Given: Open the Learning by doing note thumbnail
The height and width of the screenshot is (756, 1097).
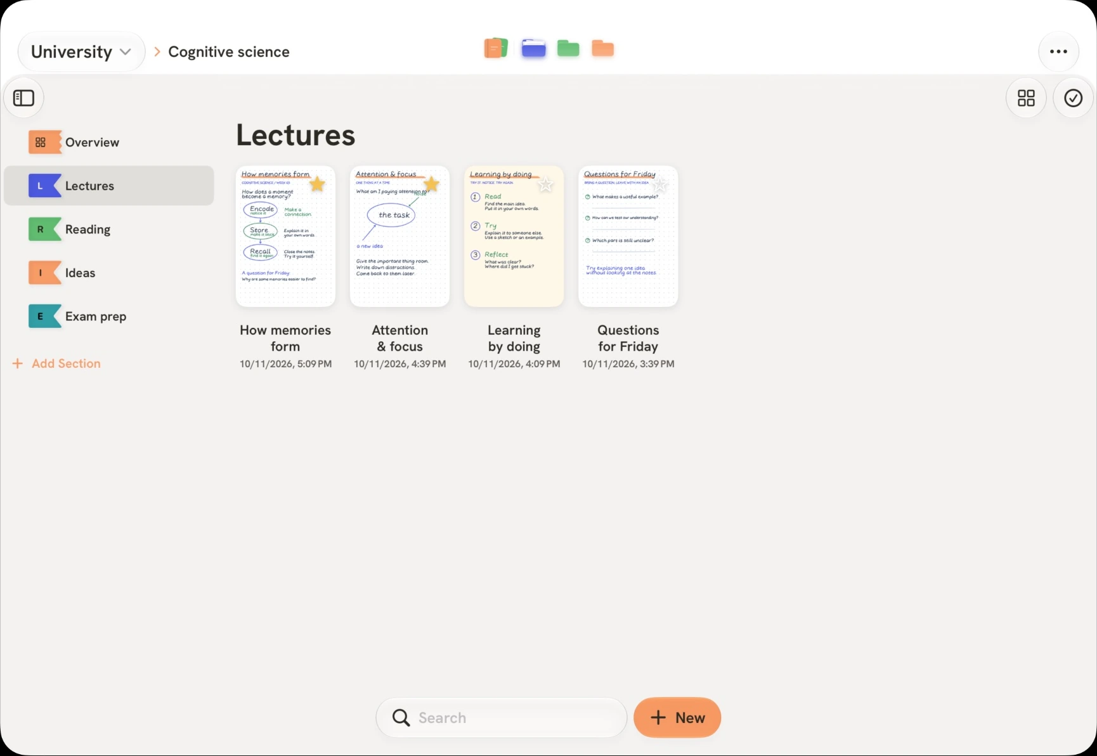Looking at the screenshot, I should click(x=514, y=237).
